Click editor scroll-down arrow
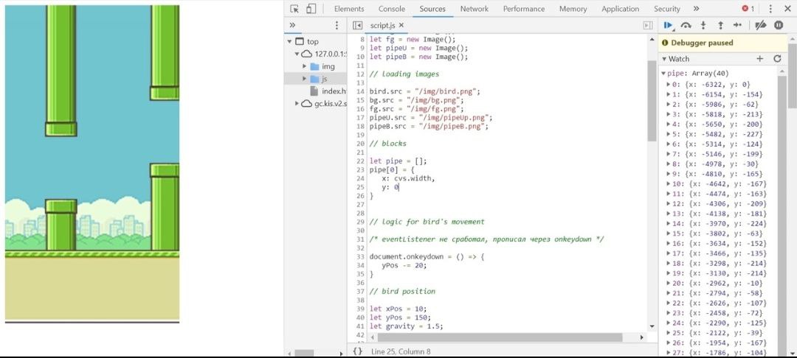797x358 pixels. click(652, 326)
